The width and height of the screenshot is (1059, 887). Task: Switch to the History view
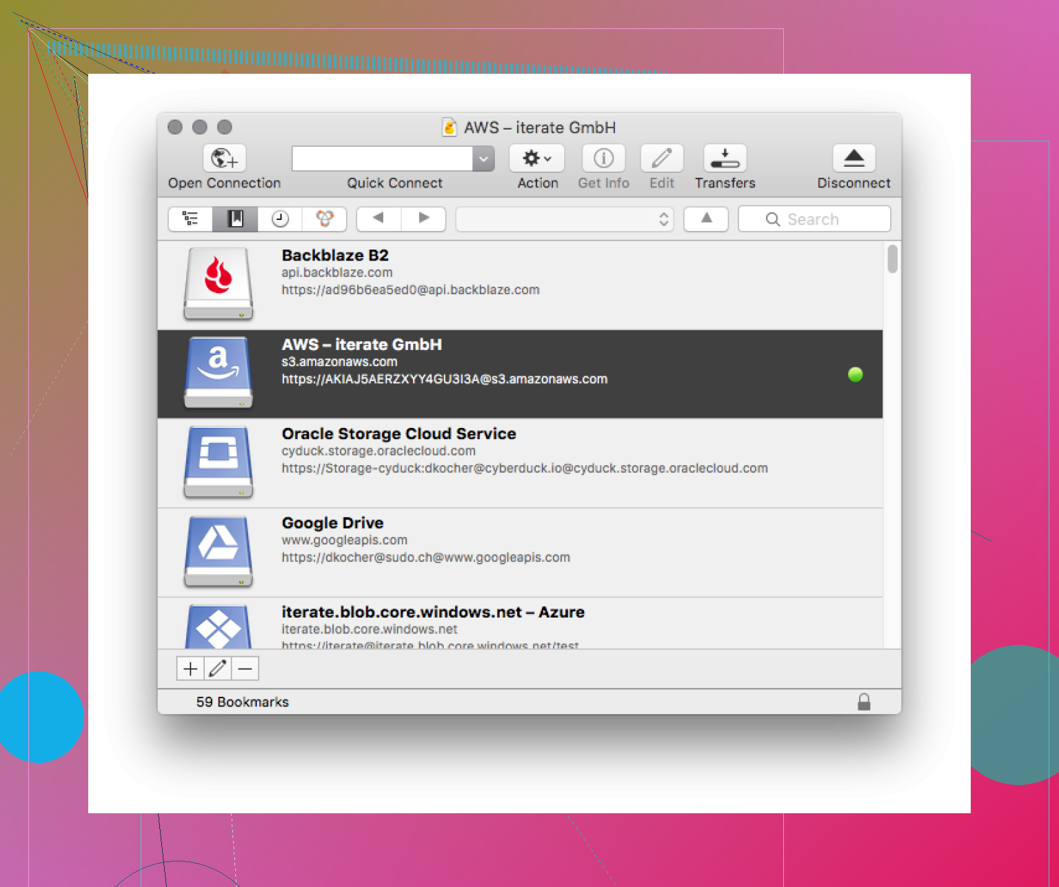(280, 219)
